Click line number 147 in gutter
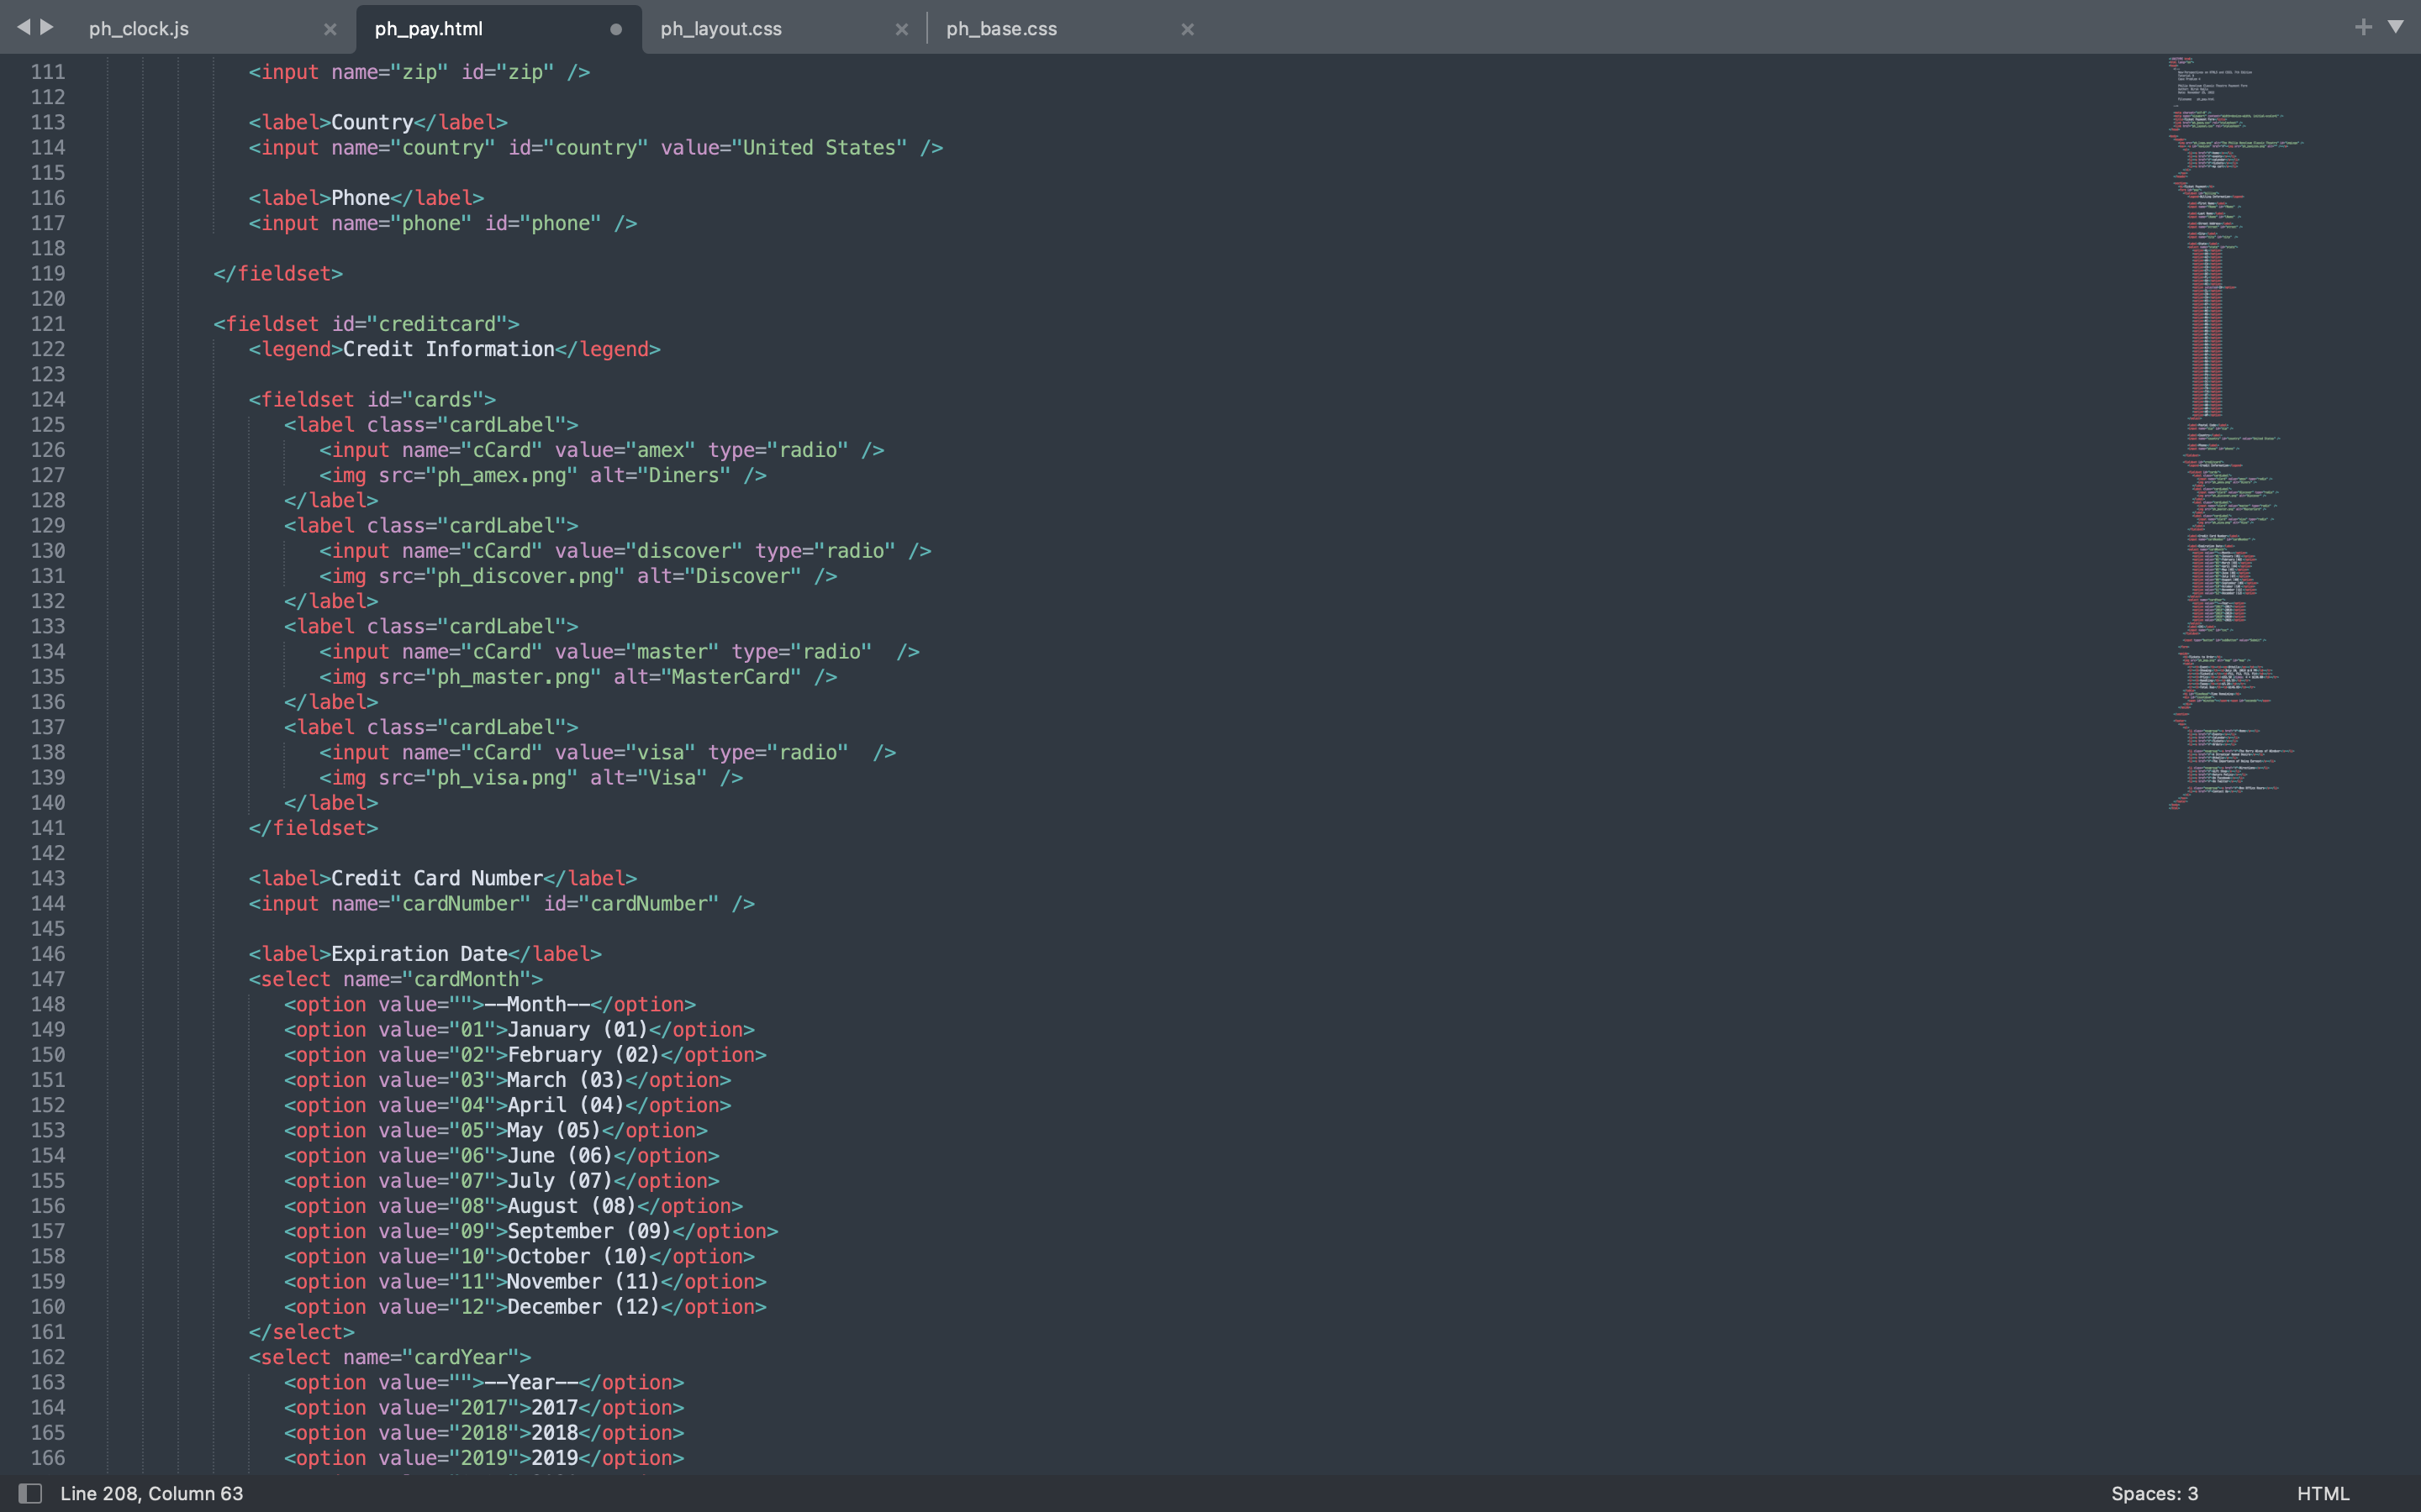Viewport: 2421px width, 1512px height. (x=47, y=979)
